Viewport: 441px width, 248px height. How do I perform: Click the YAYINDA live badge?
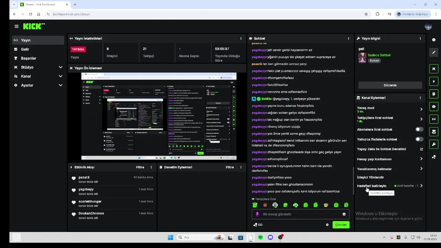pyautogui.click(x=78, y=49)
